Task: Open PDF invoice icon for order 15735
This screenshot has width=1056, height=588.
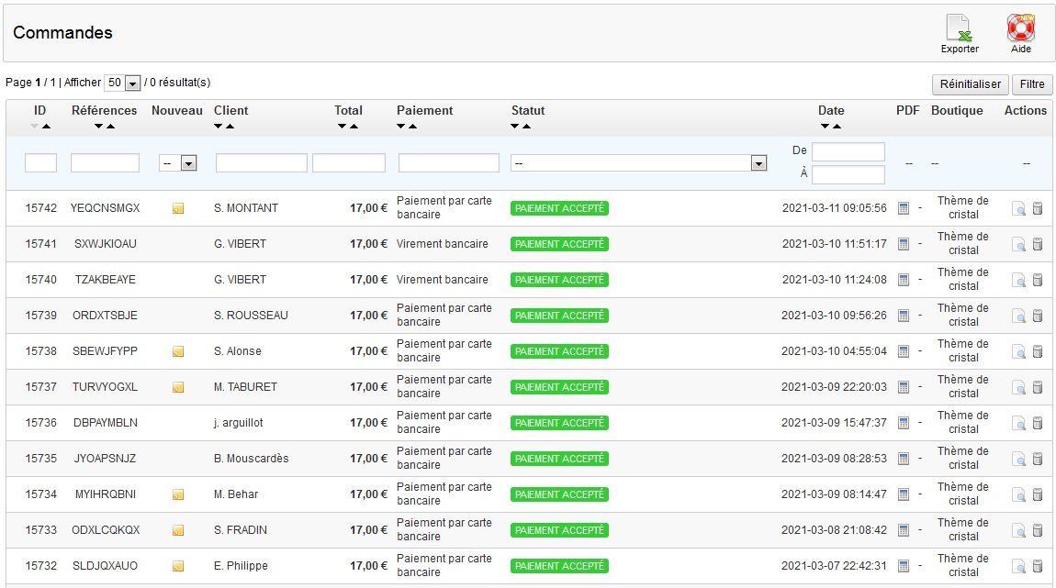Action: [x=903, y=459]
